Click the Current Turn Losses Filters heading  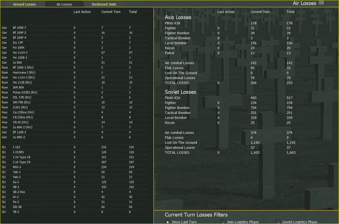[x=196, y=215]
